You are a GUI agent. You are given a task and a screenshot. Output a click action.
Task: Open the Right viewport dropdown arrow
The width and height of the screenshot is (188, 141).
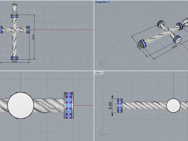pyautogui.click(x=103, y=73)
